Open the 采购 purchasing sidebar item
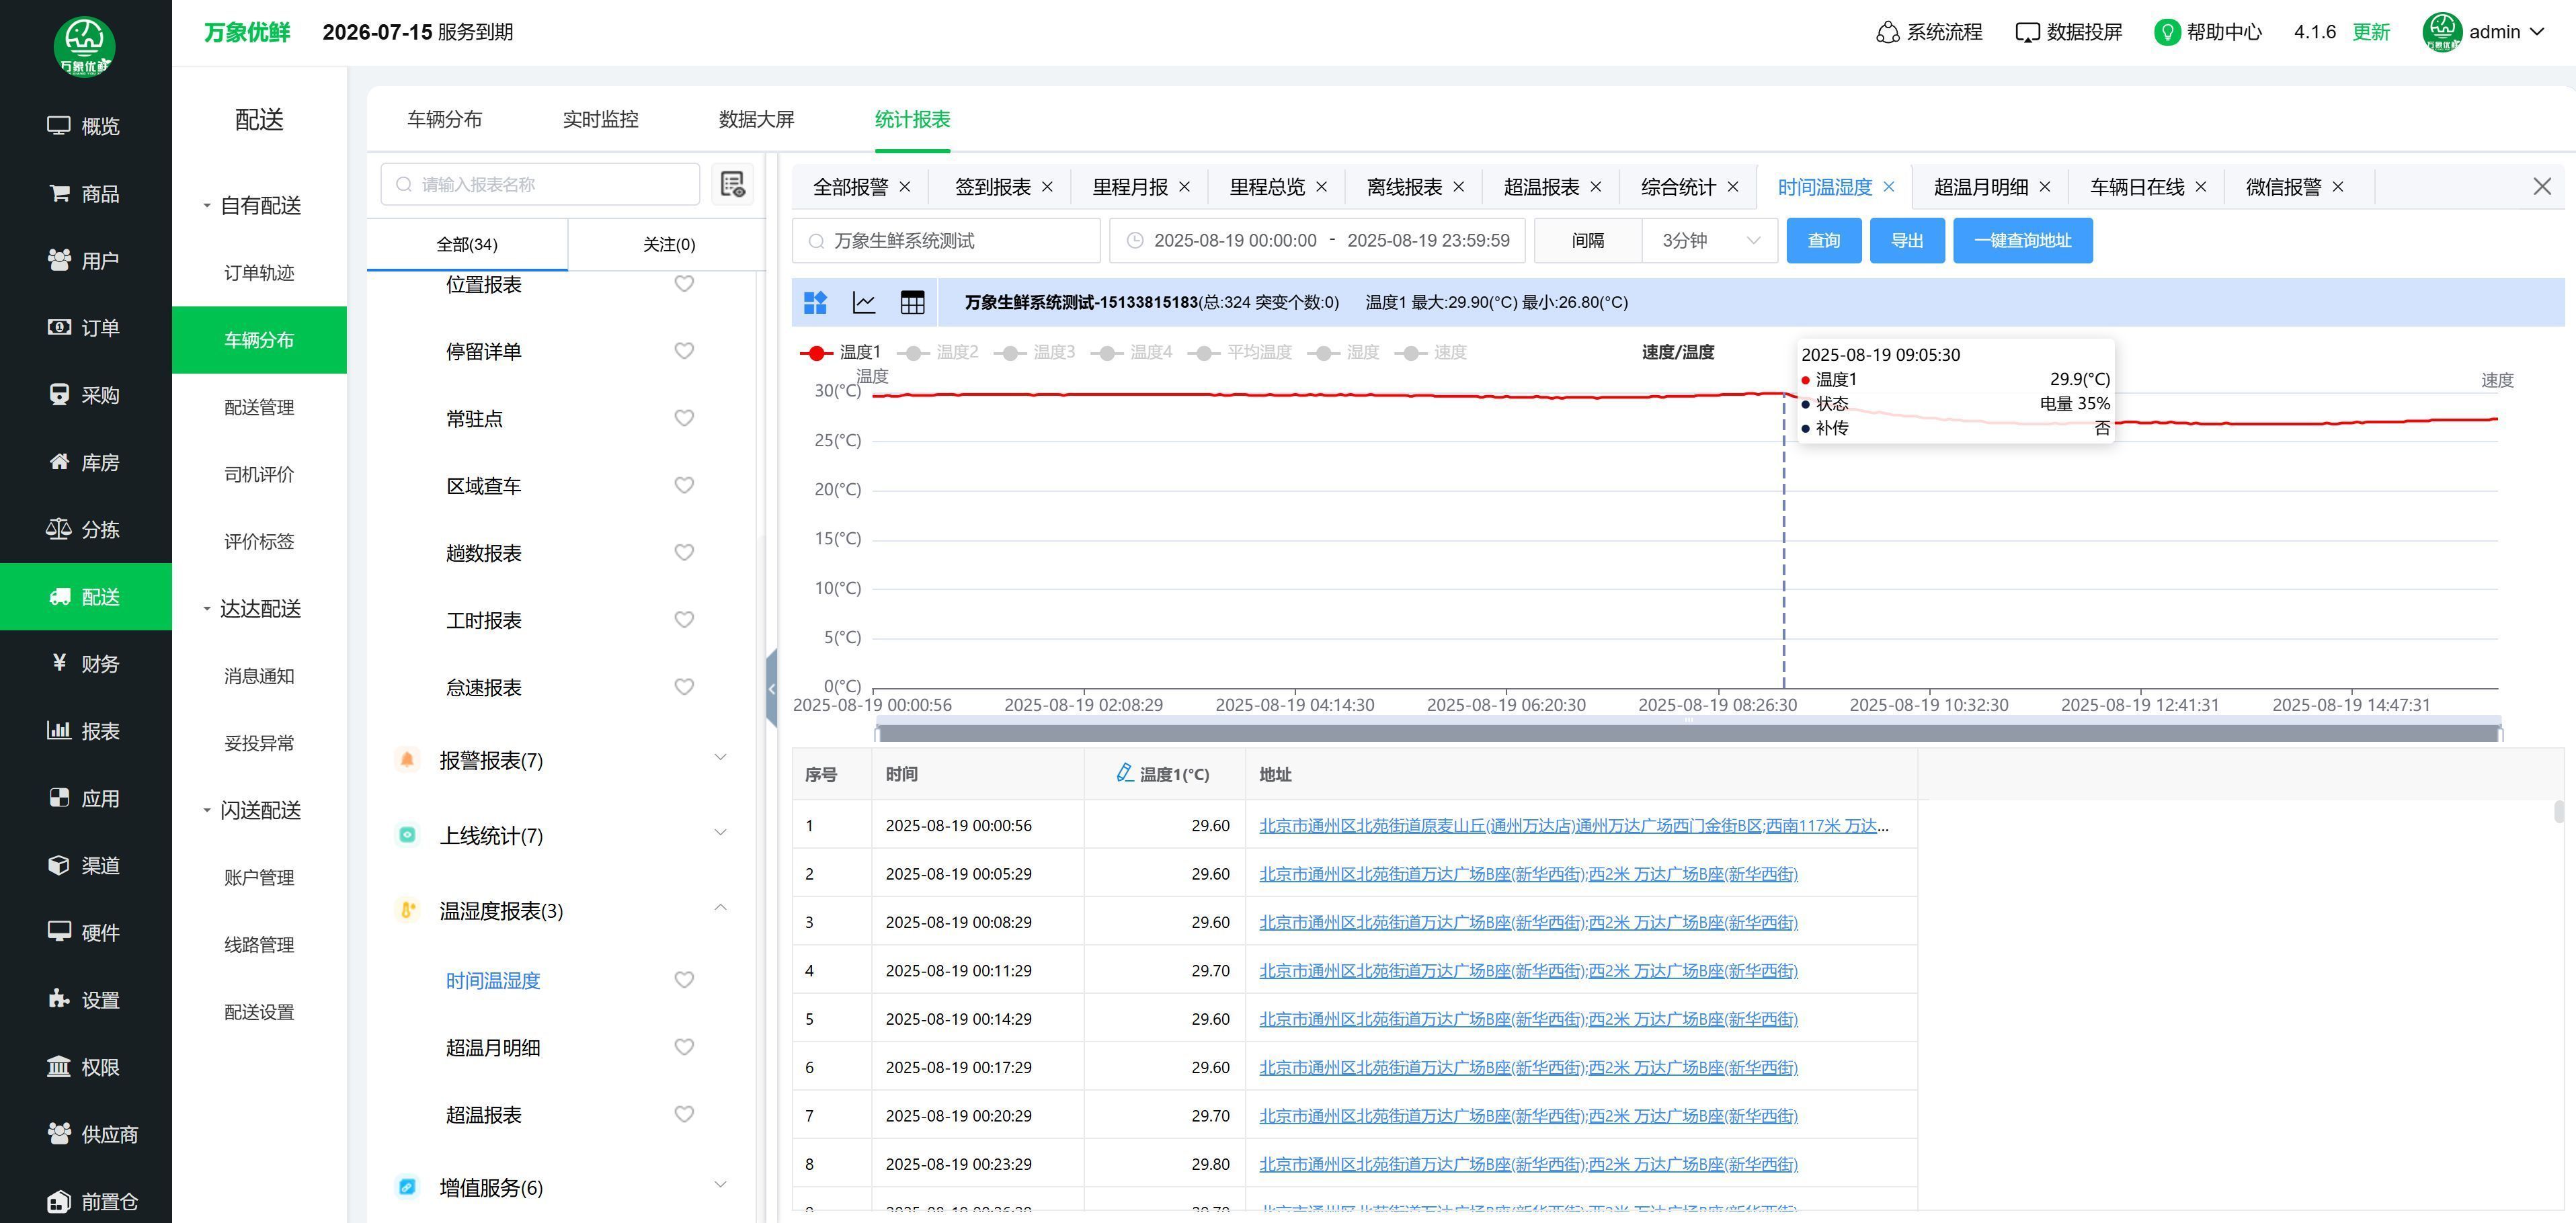 coord(85,394)
